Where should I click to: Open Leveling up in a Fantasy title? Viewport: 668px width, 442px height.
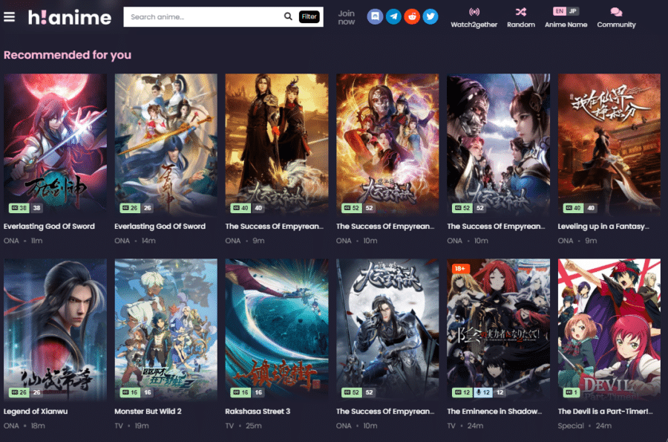click(x=603, y=227)
